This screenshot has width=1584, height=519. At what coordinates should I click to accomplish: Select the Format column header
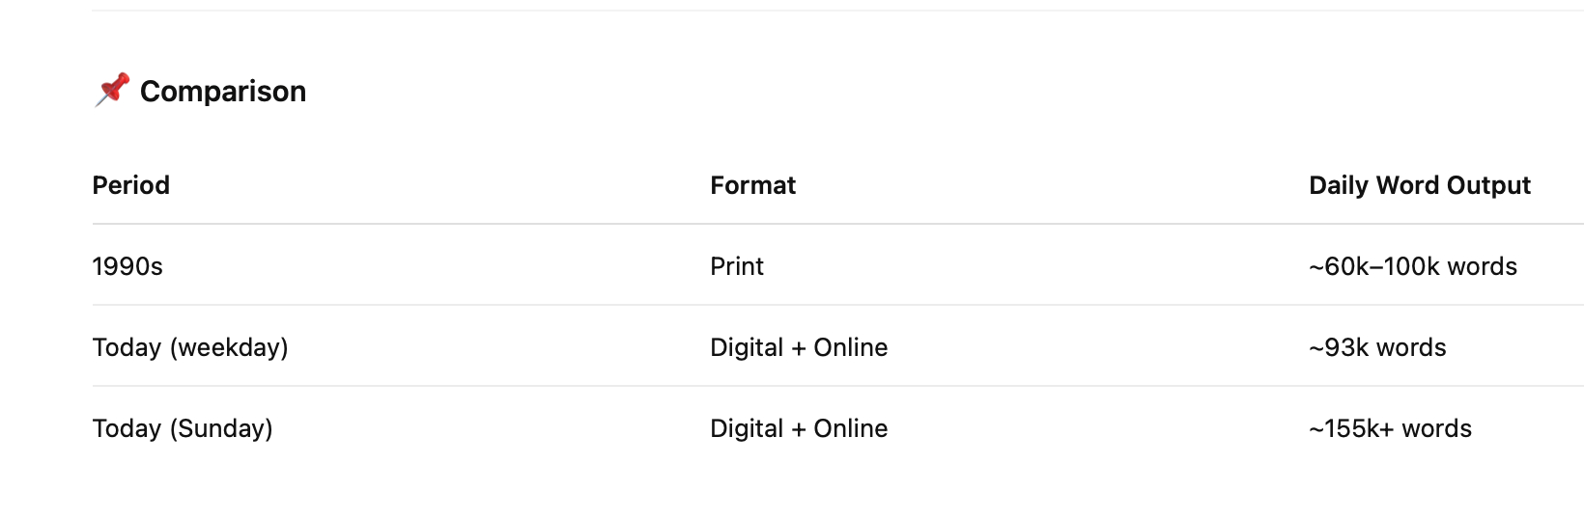[x=752, y=185]
